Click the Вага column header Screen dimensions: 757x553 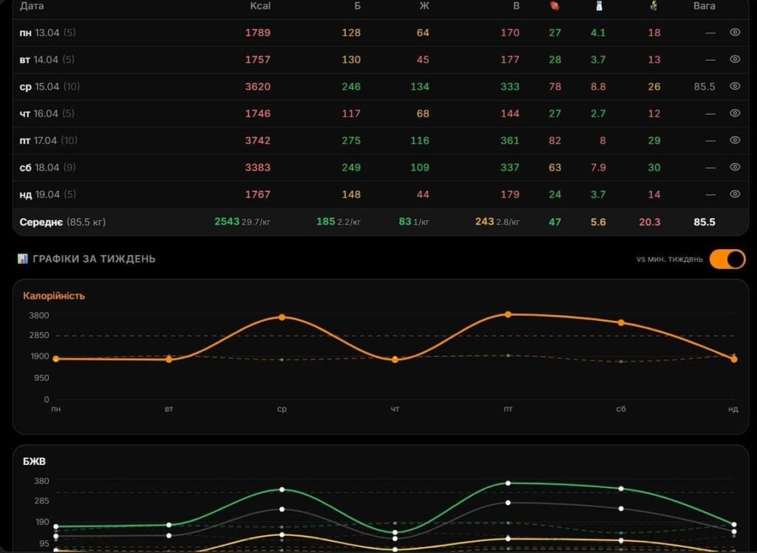coord(704,6)
